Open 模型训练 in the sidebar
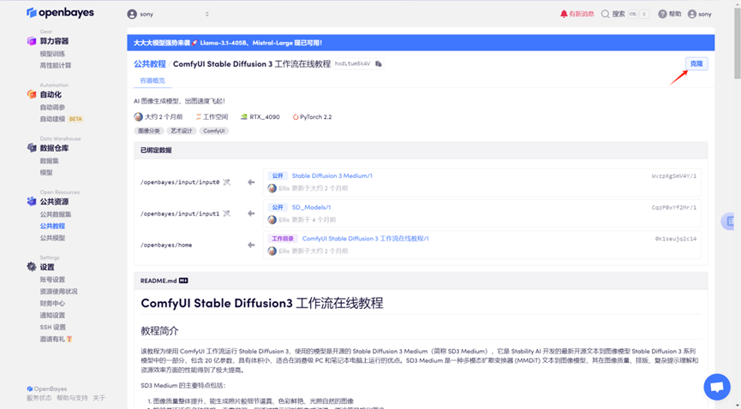Screen dimensions: 741x409 tap(52, 54)
